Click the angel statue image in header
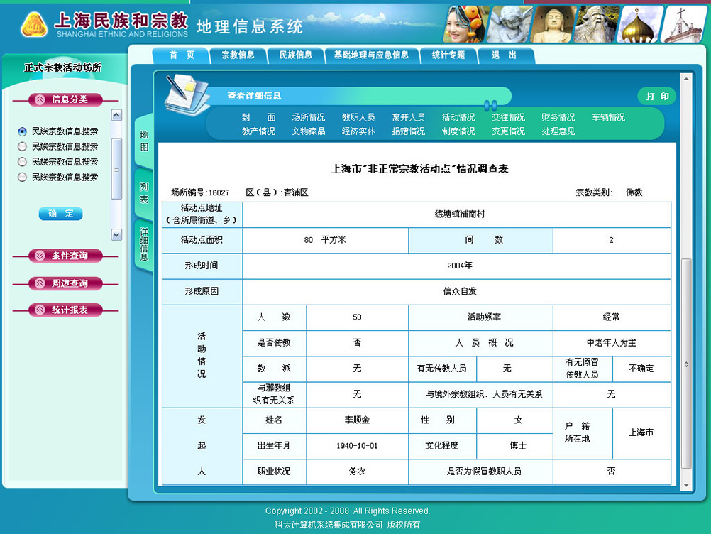 (509, 24)
